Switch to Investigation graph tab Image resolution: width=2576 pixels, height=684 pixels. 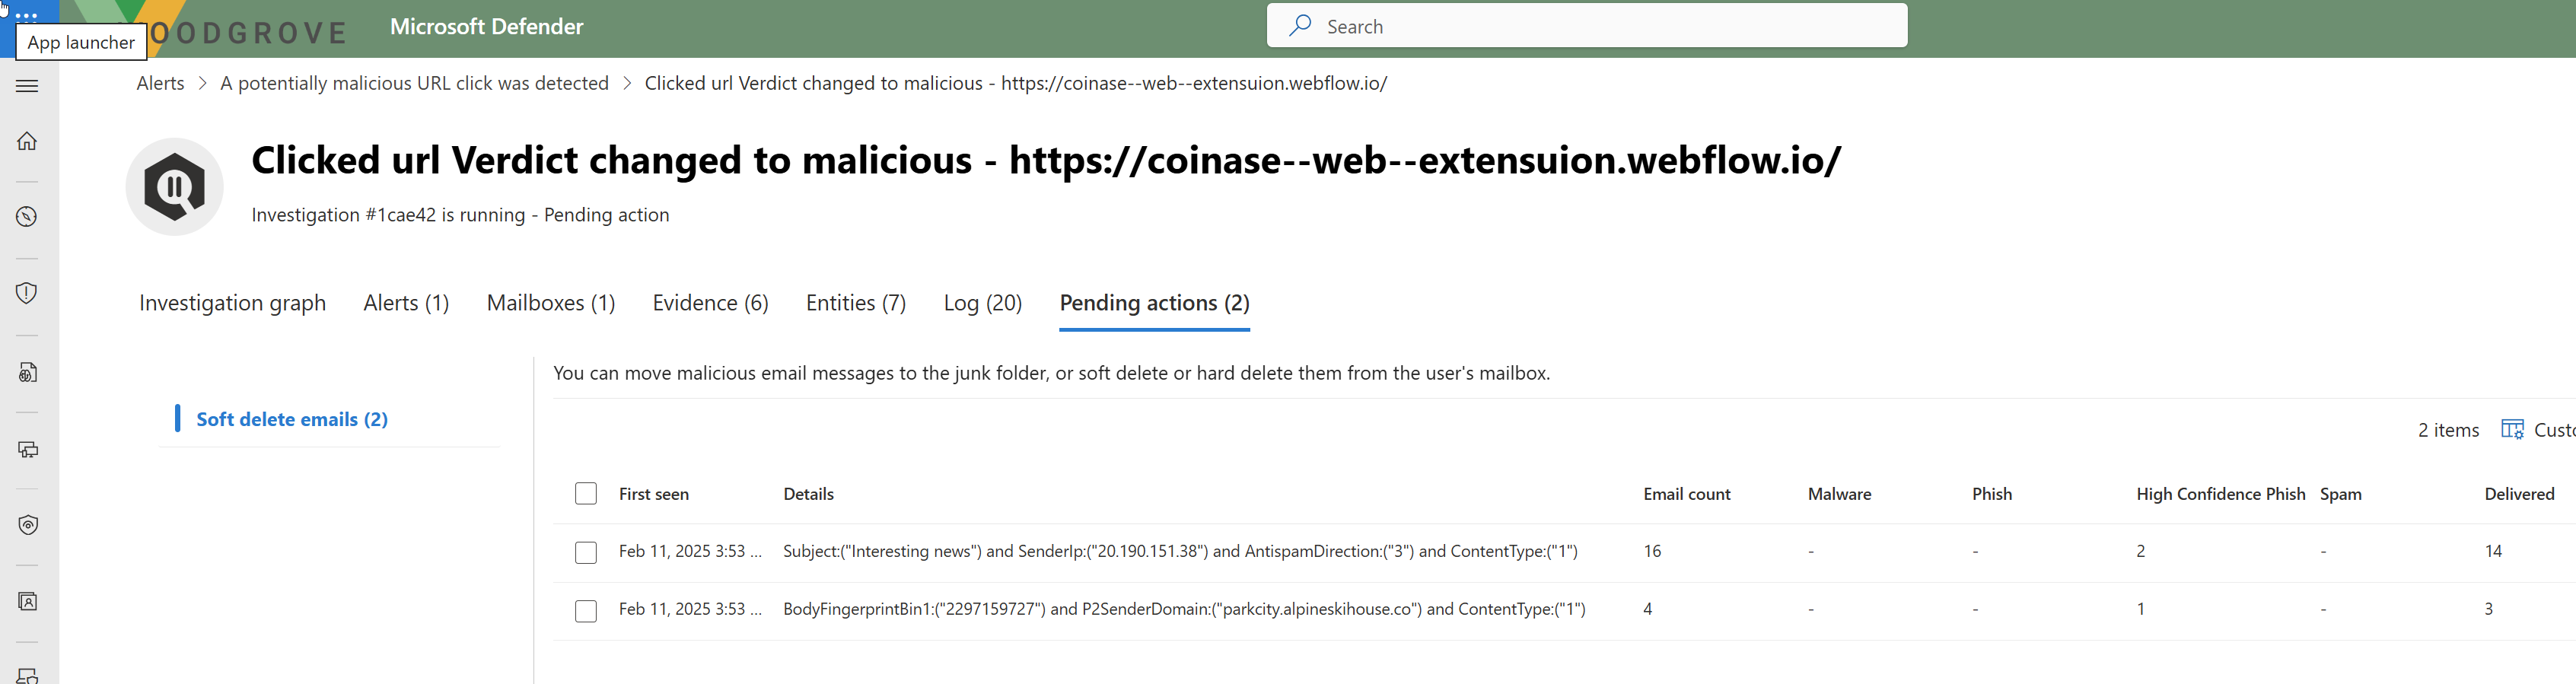pos(233,303)
